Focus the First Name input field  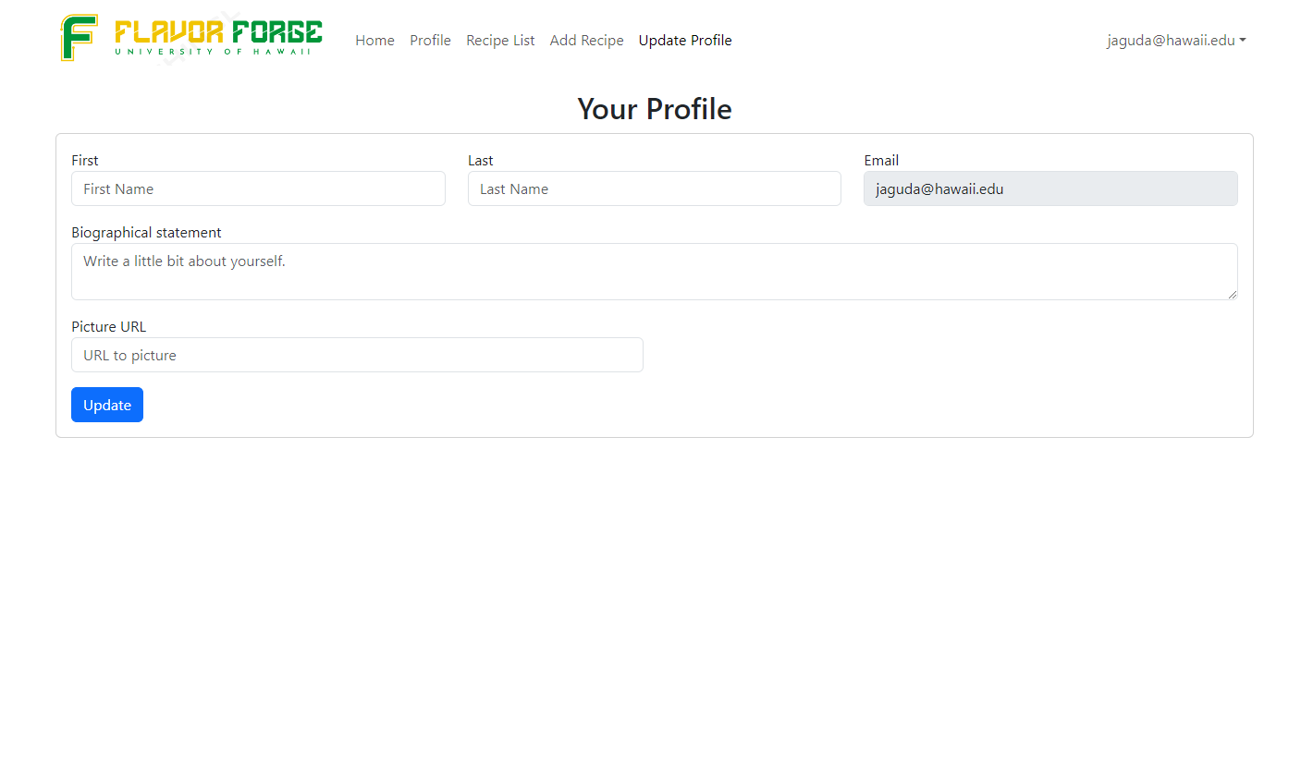point(258,188)
